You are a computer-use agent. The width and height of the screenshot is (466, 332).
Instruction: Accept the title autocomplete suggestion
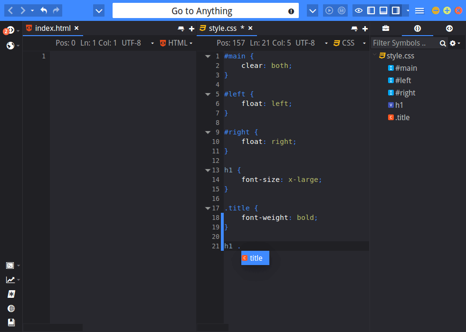(255, 258)
